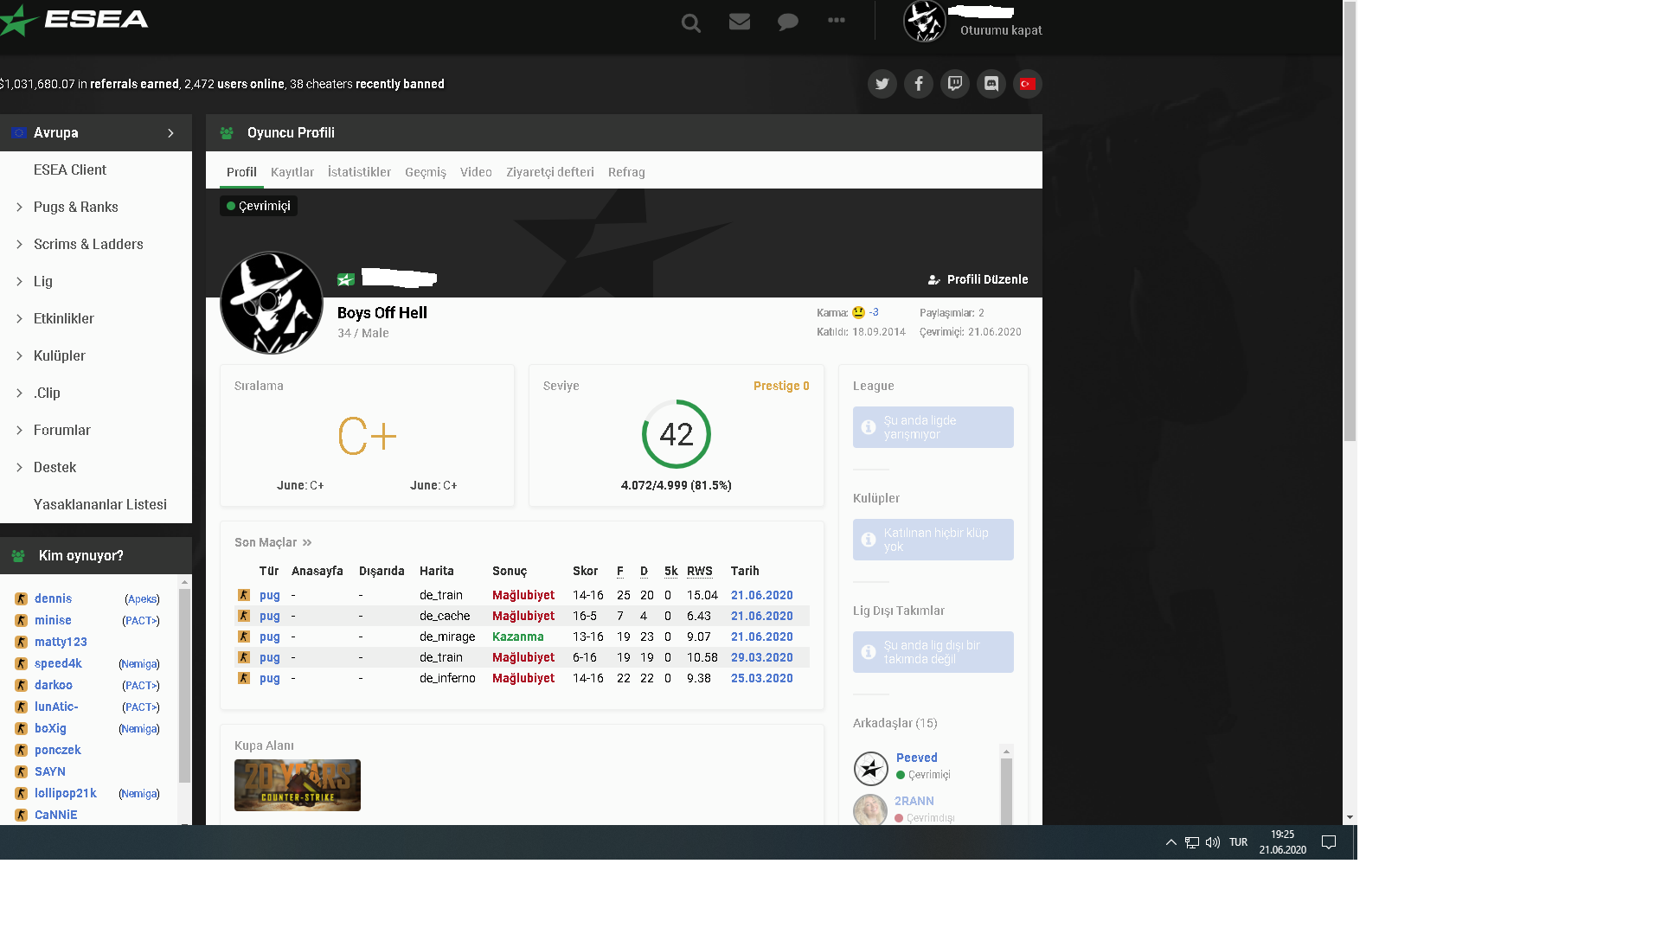Click the Çevrimiçi online status badge
The image size is (1661, 934).
point(259,206)
